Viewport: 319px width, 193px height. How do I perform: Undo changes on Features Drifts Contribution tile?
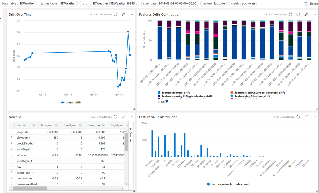pyautogui.click(x=291, y=14)
